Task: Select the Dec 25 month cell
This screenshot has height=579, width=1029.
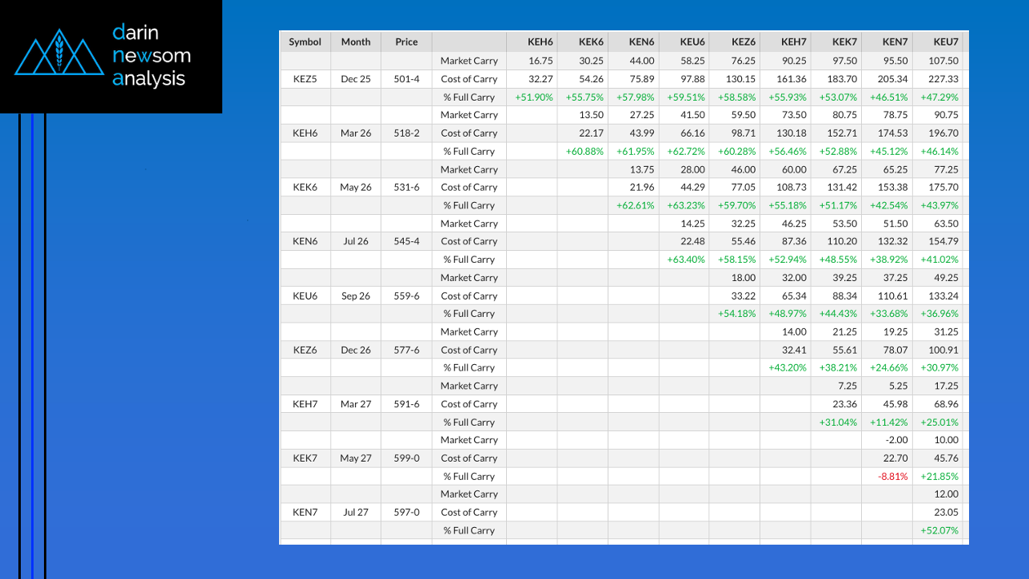Action: pos(356,79)
